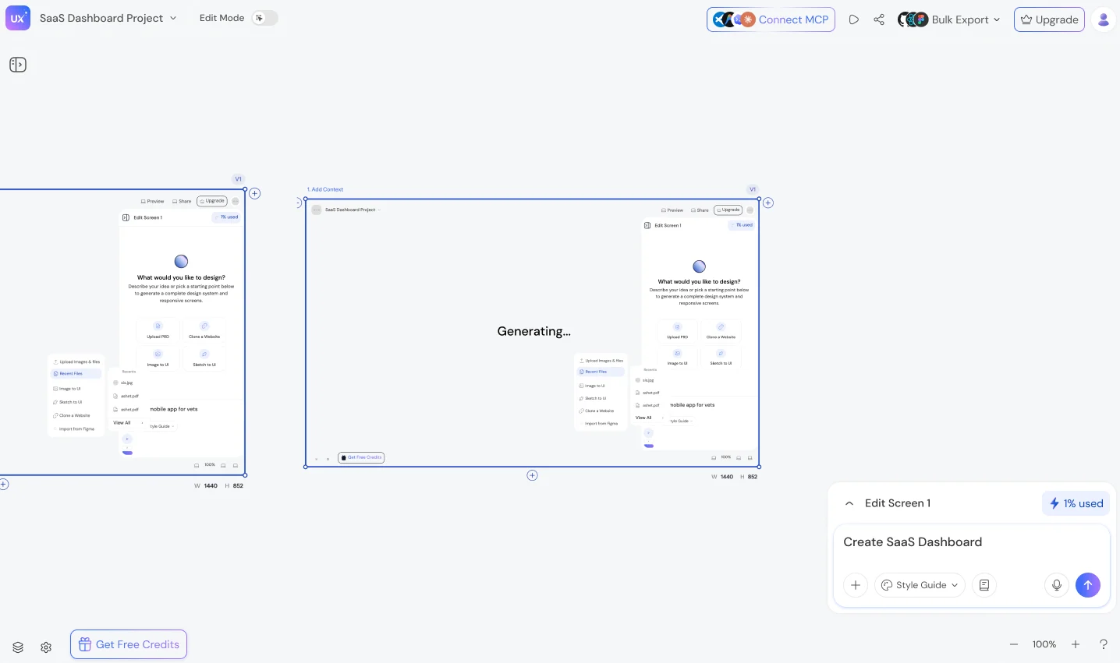
Task: Click the width value 1440 under the Generating frame
Action: pyautogui.click(x=726, y=477)
